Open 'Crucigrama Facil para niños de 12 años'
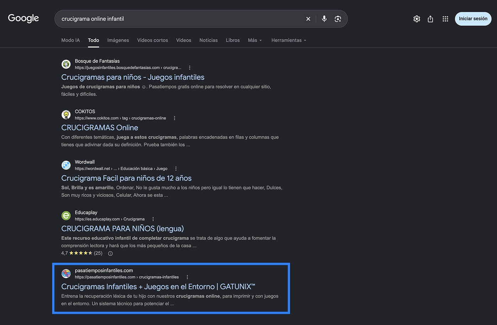The image size is (497, 325). pos(126,178)
